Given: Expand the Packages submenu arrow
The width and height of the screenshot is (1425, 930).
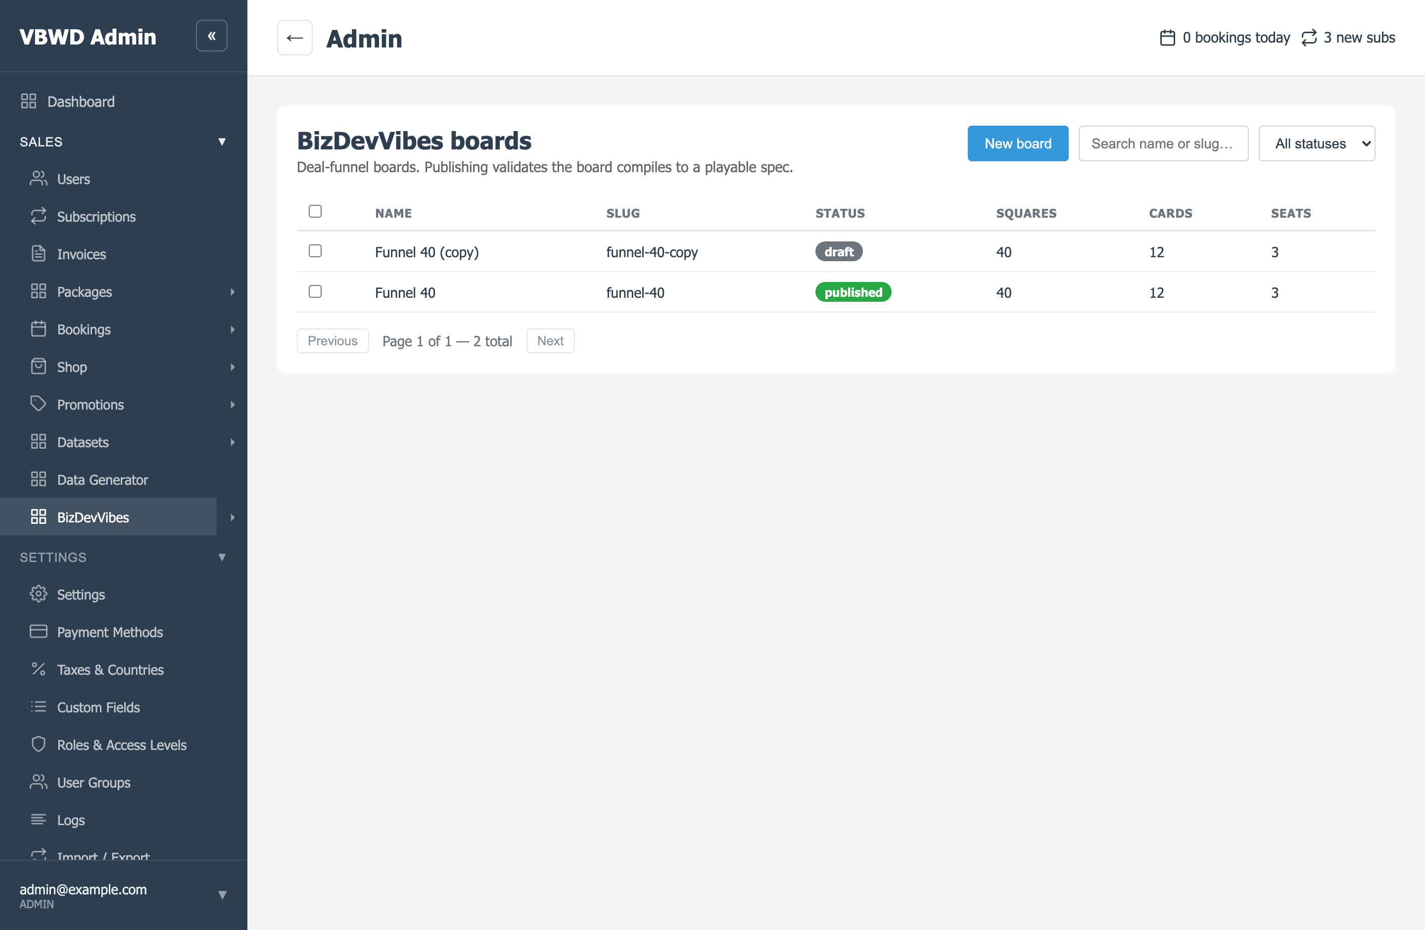Looking at the screenshot, I should 233,292.
